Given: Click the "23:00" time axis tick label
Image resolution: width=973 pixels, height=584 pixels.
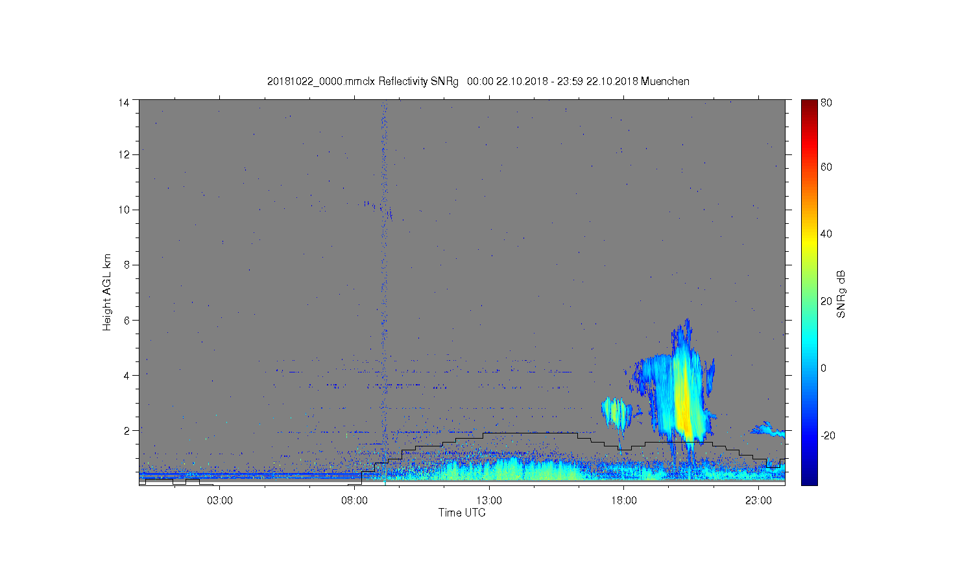Looking at the screenshot, I should pyautogui.click(x=758, y=501).
